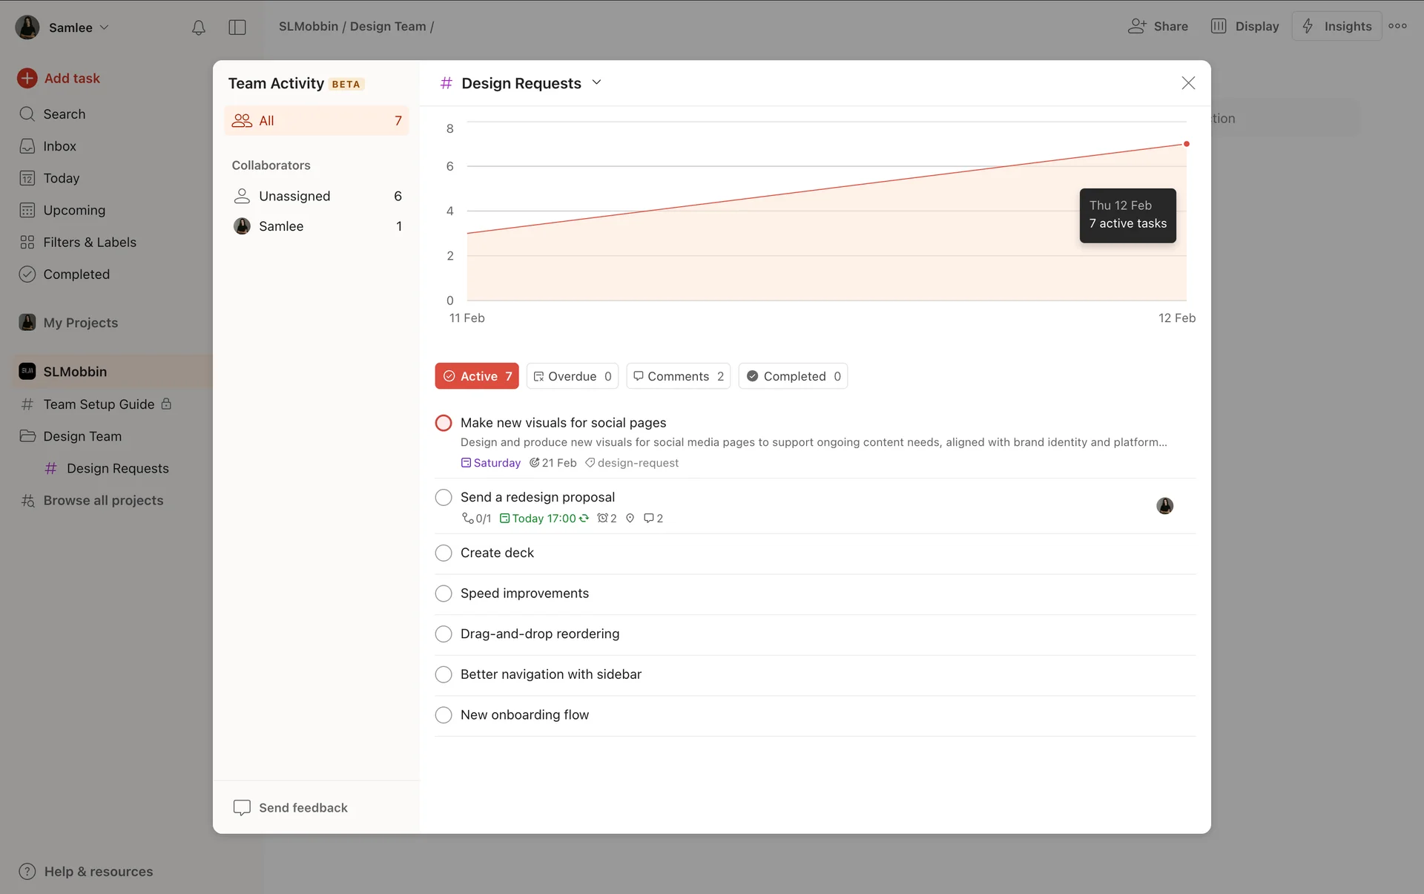
Task: Switch to the Comments tab
Action: (x=678, y=376)
